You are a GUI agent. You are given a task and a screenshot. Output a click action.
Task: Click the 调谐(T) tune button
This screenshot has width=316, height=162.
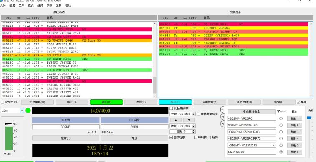point(279,102)
